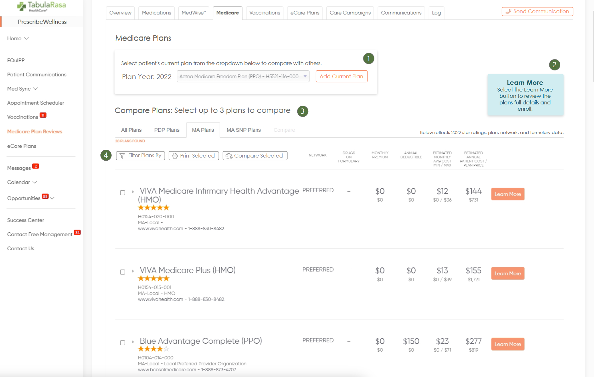Image resolution: width=594 pixels, height=377 pixels.
Task: Open the Medications tab
Action: point(156,13)
